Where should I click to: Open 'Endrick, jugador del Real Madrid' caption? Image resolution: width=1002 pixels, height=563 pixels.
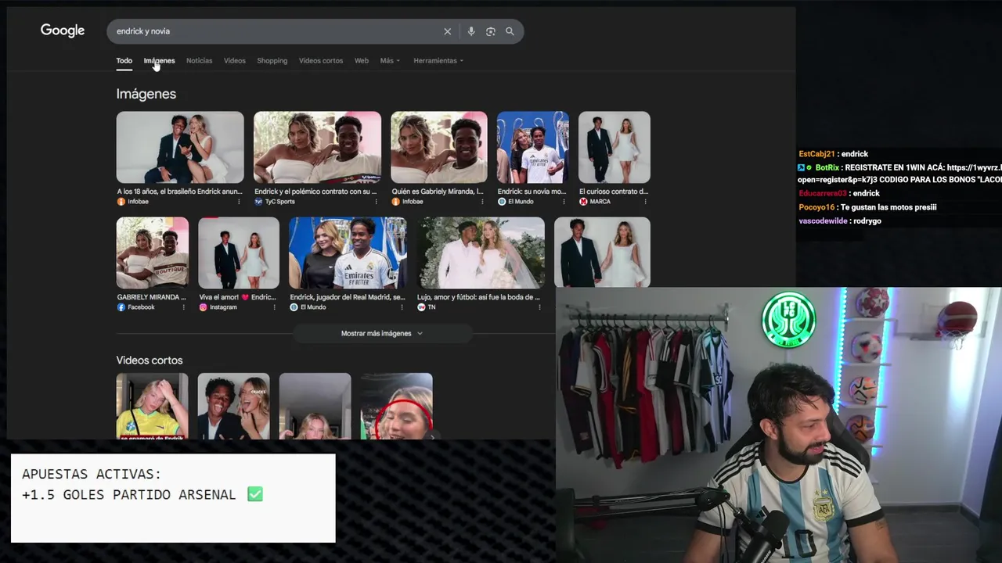(x=348, y=297)
